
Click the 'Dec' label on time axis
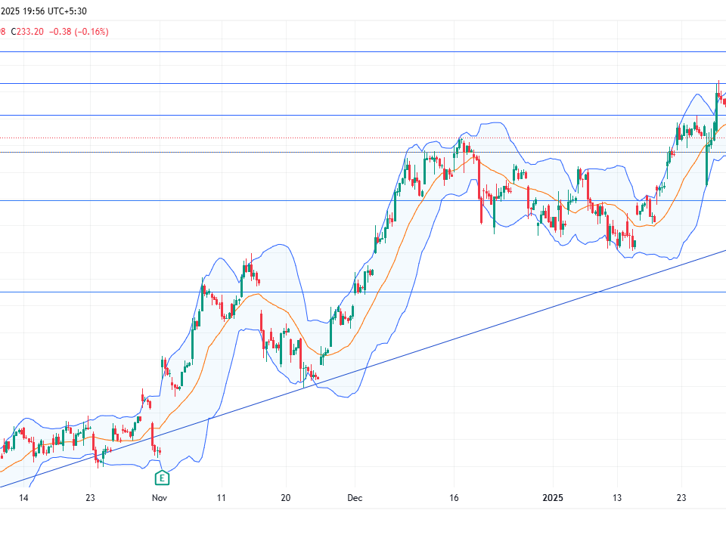pos(355,498)
